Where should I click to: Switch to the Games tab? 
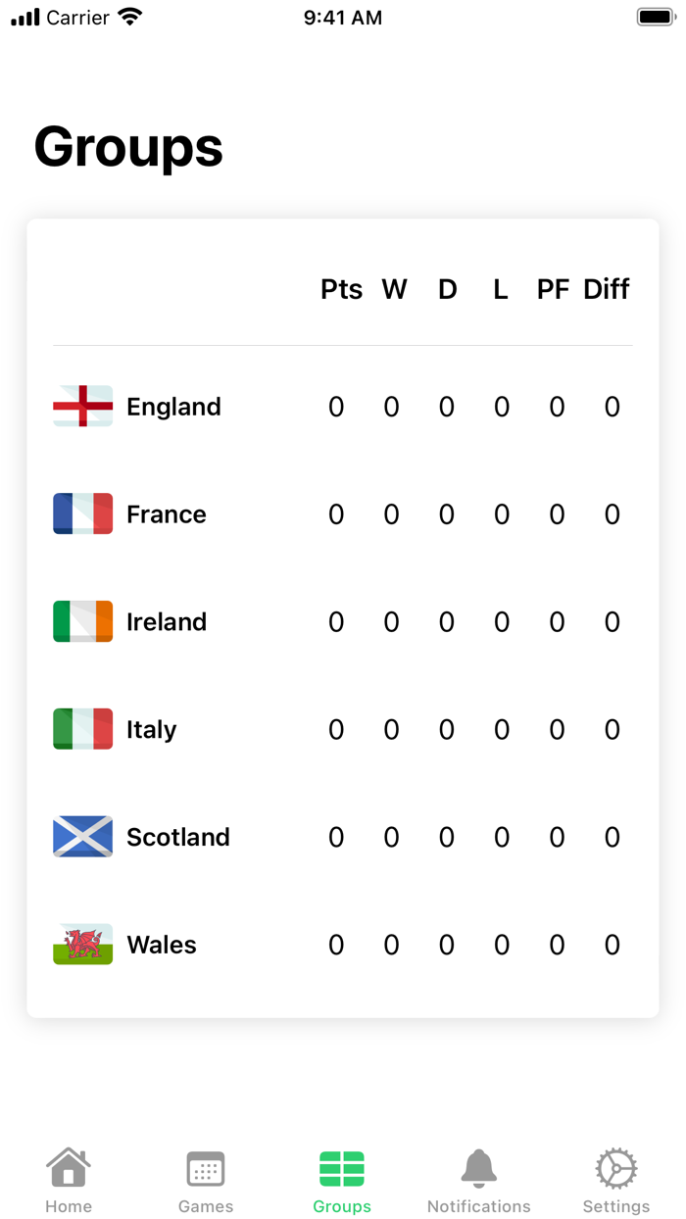pos(205,1179)
